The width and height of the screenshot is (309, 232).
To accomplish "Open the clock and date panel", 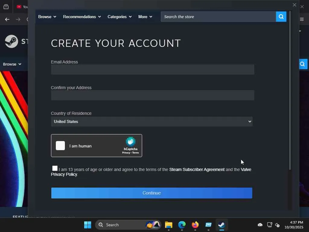I will click(x=294, y=225).
